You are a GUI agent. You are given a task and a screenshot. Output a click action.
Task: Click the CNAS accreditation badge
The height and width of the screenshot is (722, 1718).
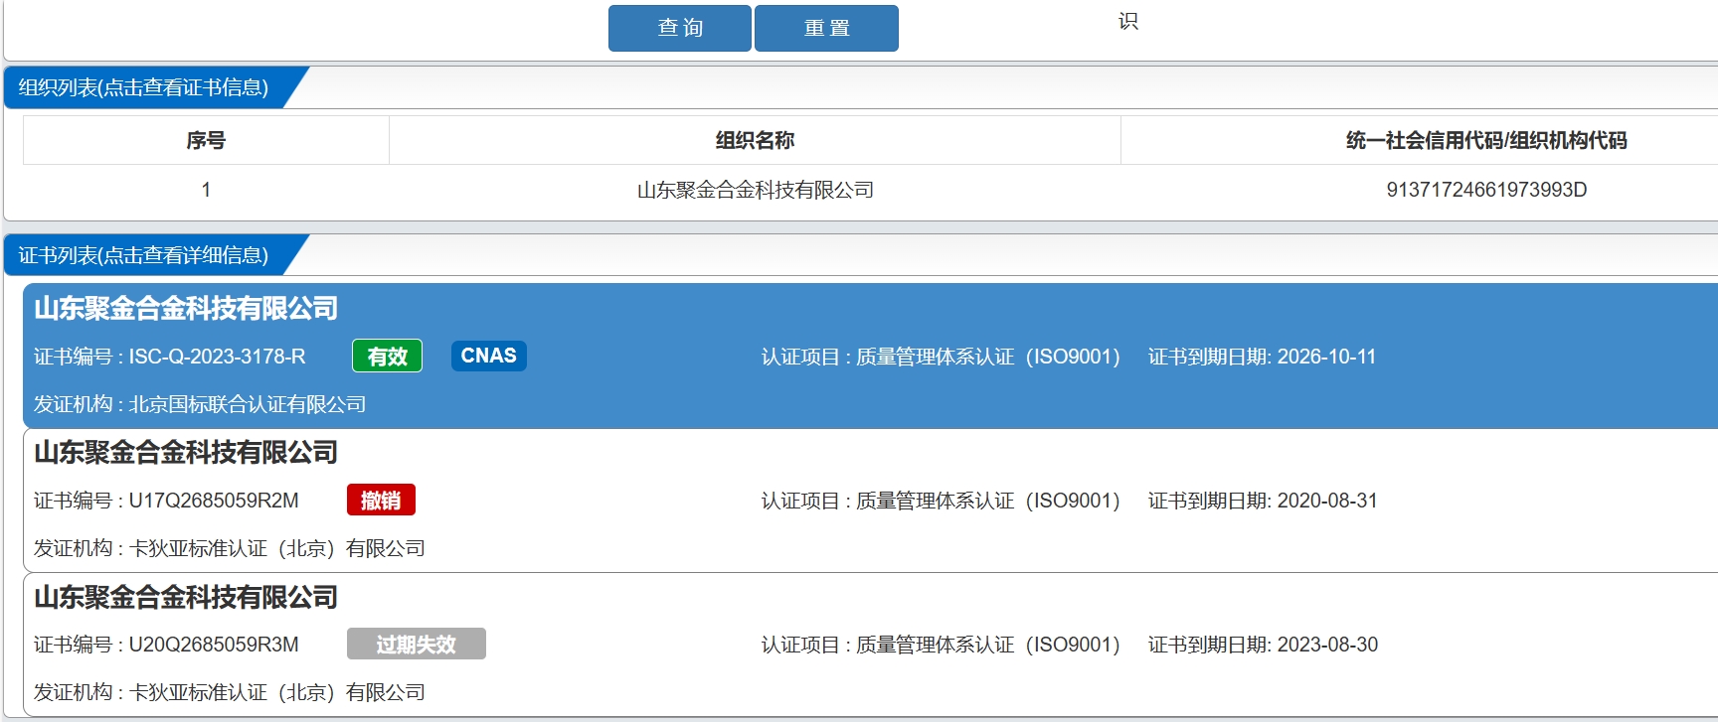[488, 356]
